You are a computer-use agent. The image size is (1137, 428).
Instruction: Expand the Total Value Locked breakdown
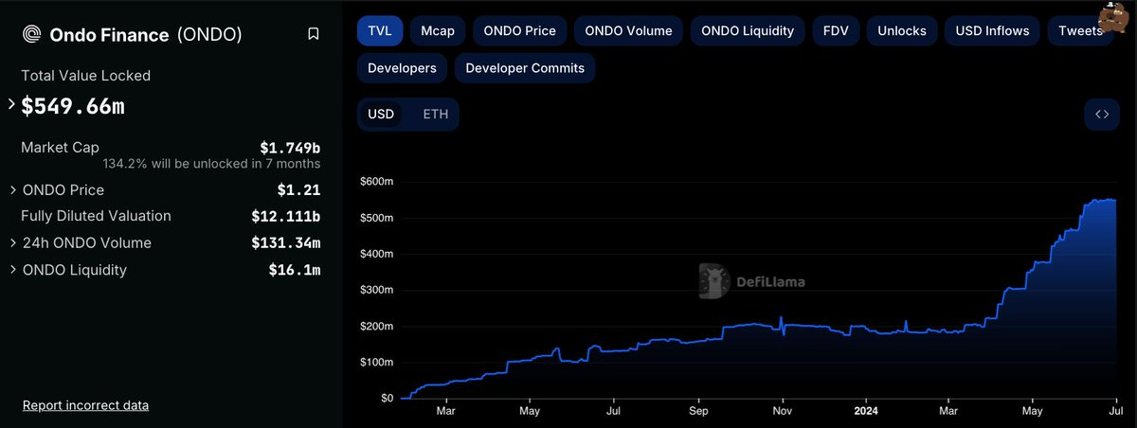[x=11, y=104]
